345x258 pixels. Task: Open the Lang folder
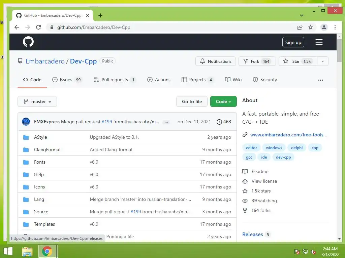pyautogui.click(x=39, y=200)
